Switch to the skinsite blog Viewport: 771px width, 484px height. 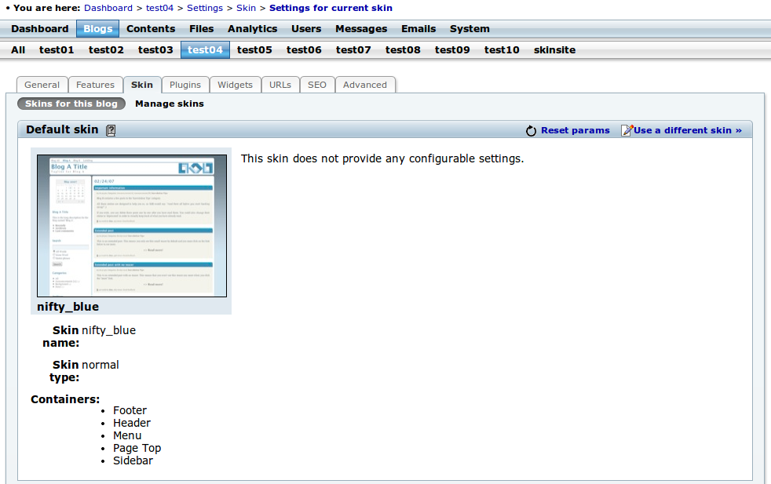tap(554, 50)
